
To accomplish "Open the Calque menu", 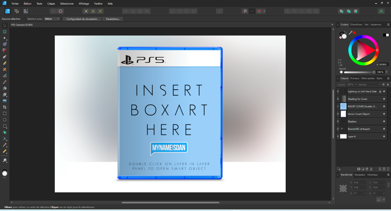I will (51, 3).
